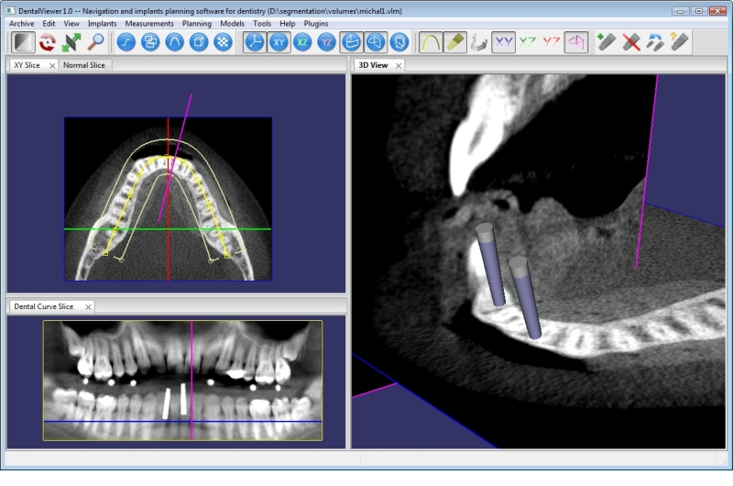The height and width of the screenshot is (486, 733).
Task: Click the blue 3D cube round icon
Action: [x=199, y=42]
